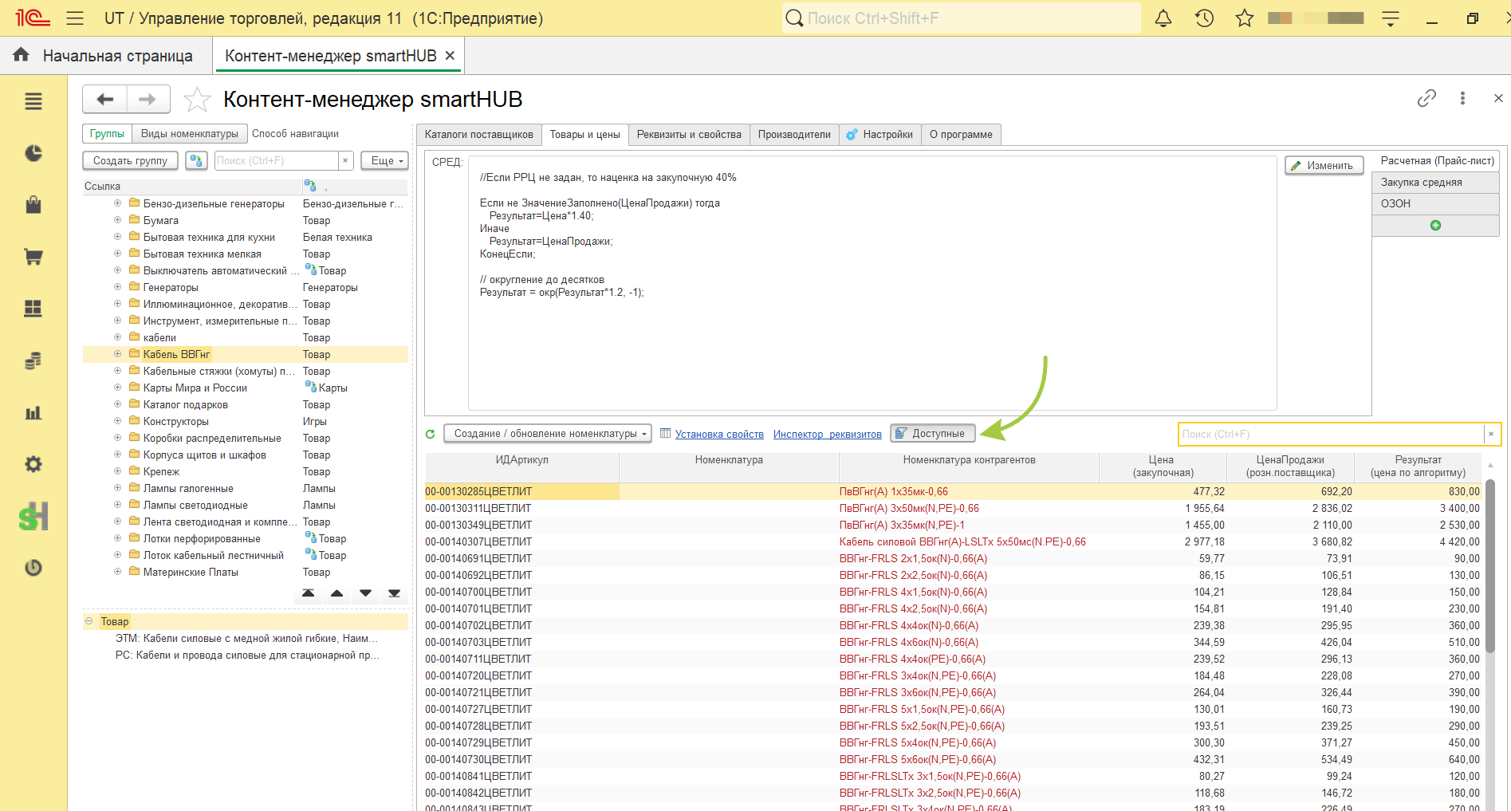Switch to Группы navigation mode

107,134
